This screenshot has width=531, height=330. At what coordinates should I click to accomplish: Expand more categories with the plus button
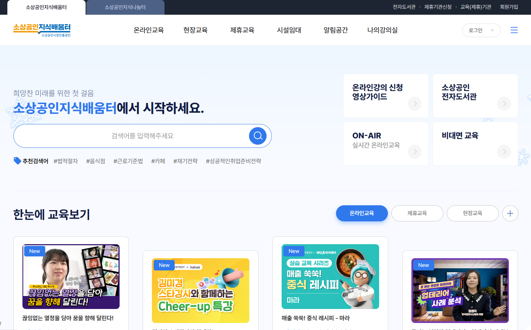coord(510,213)
